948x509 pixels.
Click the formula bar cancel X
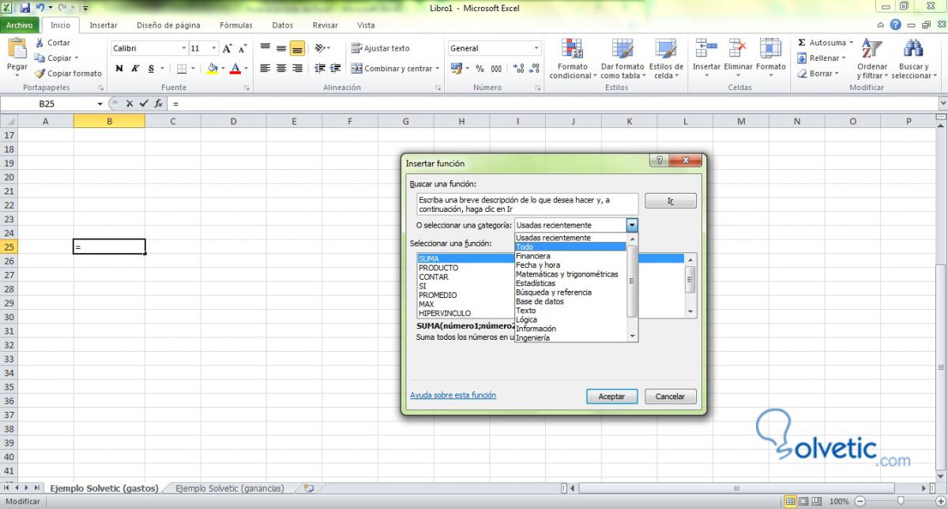129,104
